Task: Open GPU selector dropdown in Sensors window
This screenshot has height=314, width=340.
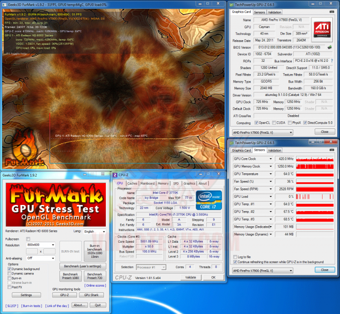Action: click(263, 271)
